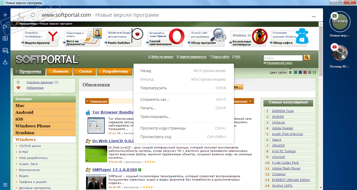This screenshot has width=357, height=190.
Task: Focus the поиск search field
Action: click(283, 58)
